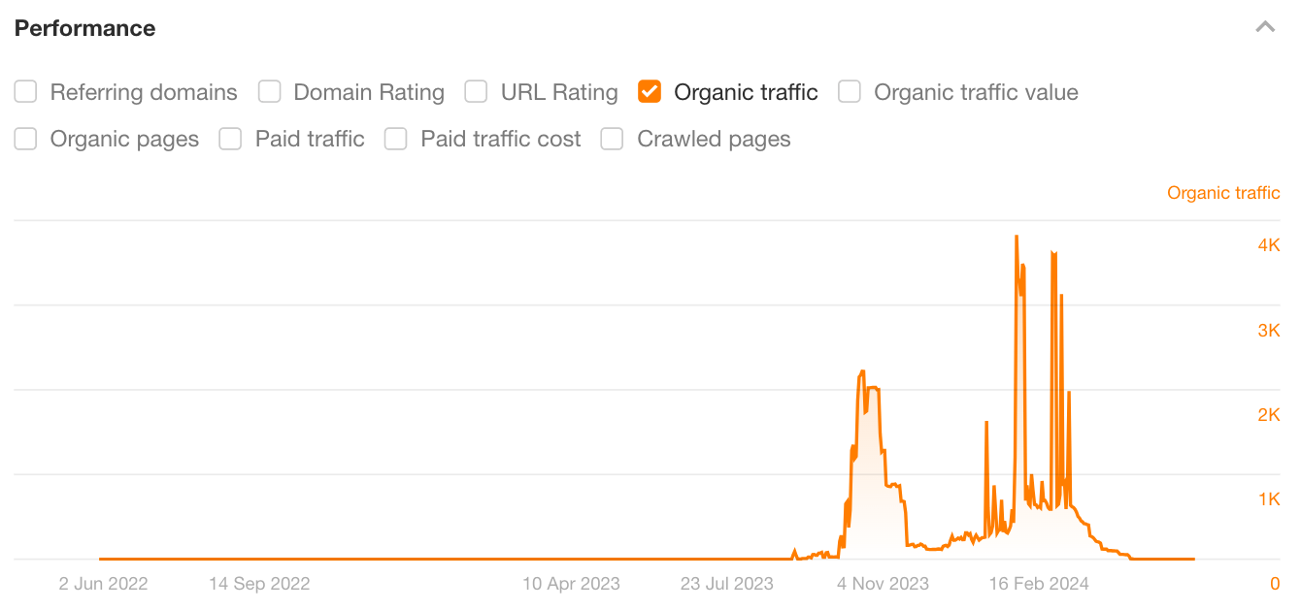Click the orange Organic traffic legend label
This screenshot has width=1301, height=610.
click(1223, 193)
